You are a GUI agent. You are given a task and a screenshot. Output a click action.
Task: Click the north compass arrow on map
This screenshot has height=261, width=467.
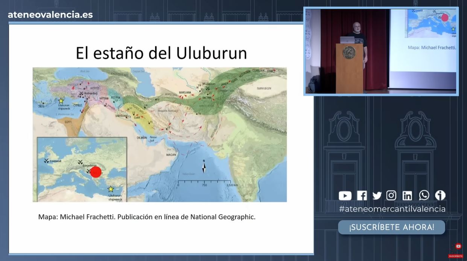tap(204, 167)
